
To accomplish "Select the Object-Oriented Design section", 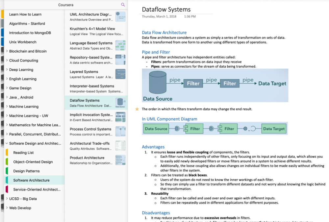I will (34, 162).
